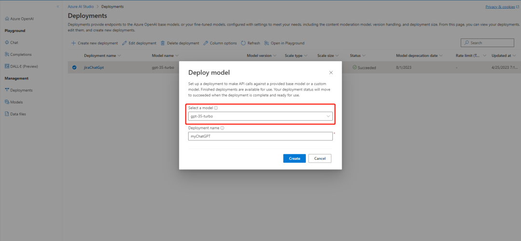
Task: Click the Azure OpenAI home icon
Action: [x=7, y=19]
